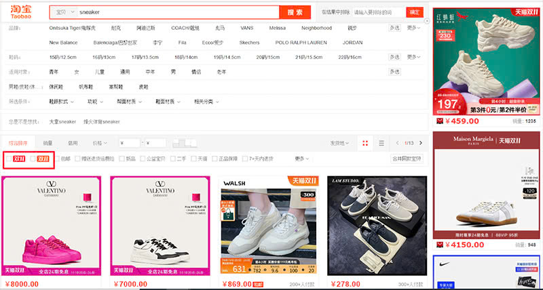Viewport: 543px width, 290px height.
Task: Filter by Onitsuka Tiger brand
Action: 73,28
